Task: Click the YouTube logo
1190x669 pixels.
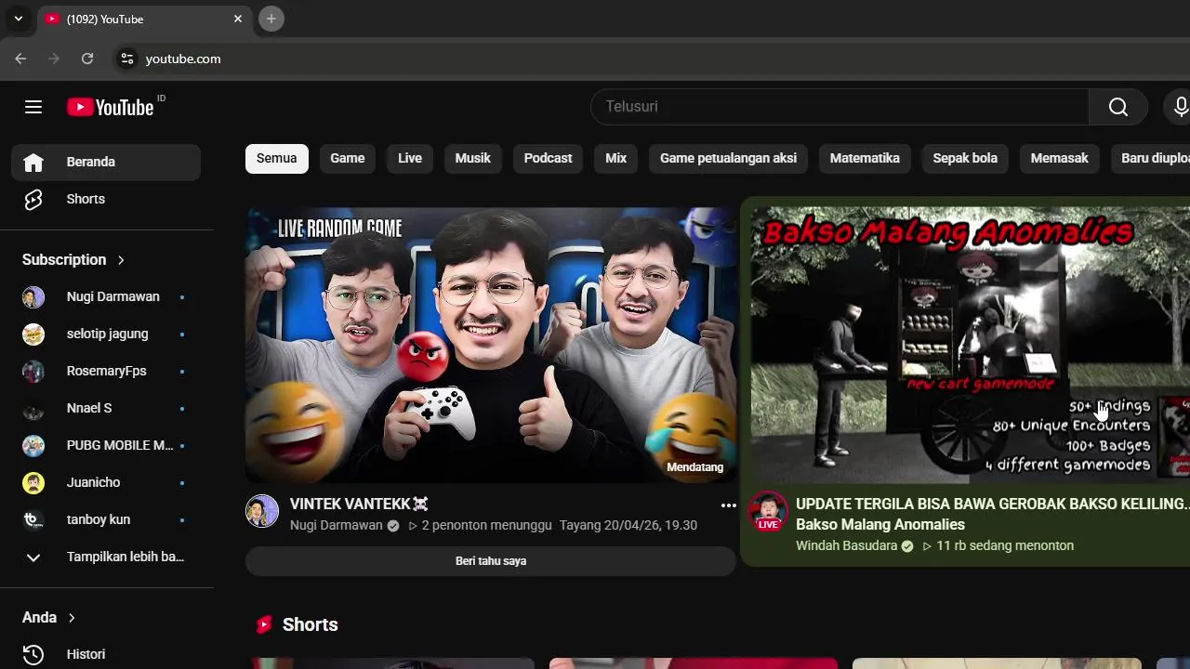Action: pos(111,107)
